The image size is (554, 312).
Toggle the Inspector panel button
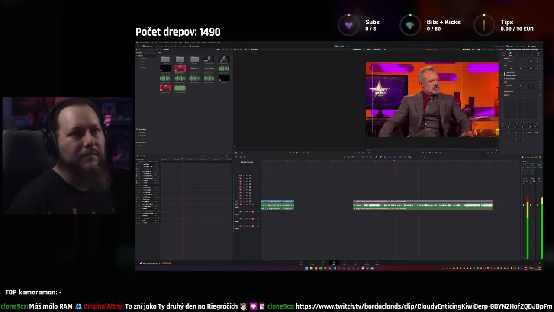click(532, 46)
